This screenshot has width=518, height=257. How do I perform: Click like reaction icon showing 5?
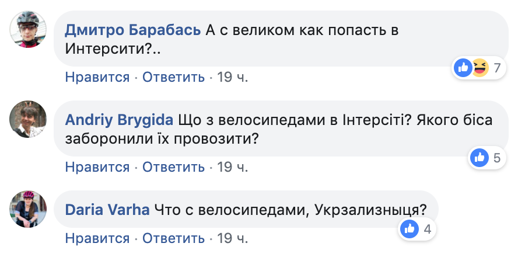coord(480,157)
